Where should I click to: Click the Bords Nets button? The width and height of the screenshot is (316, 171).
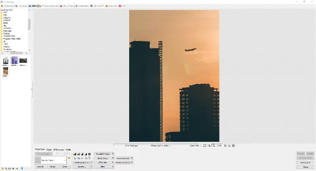[103, 158]
